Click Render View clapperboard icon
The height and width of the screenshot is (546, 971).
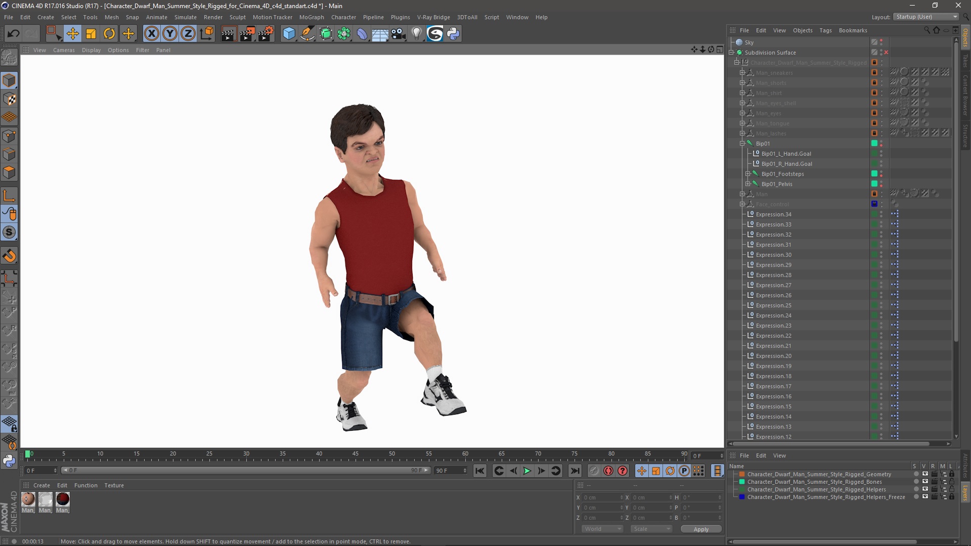[x=229, y=34]
